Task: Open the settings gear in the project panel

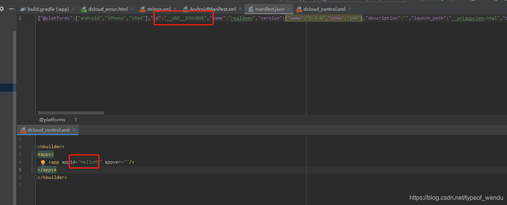Action: [2, 8]
